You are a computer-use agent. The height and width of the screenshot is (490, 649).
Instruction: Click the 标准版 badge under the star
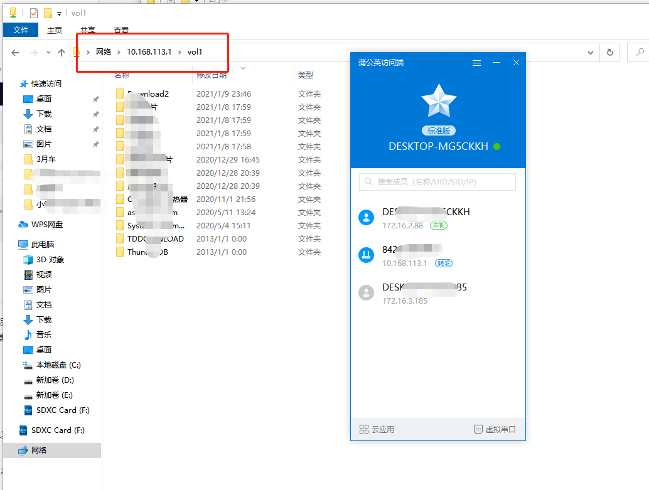click(x=439, y=130)
